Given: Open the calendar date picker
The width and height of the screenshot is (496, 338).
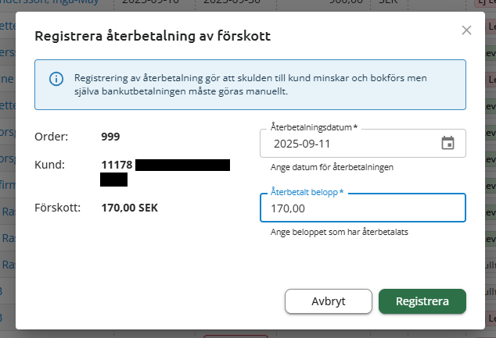Looking at the screenshot, I should tap(447, 143).
